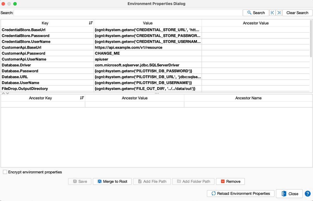Click the Value column header

pos(148,23)
